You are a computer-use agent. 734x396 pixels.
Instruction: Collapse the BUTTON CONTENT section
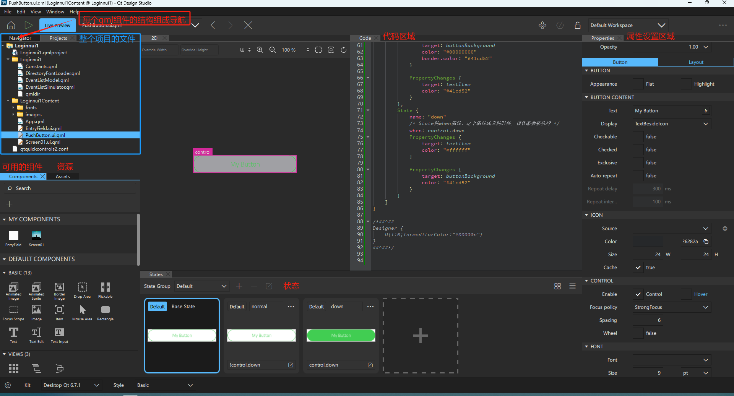pos(586,97)
